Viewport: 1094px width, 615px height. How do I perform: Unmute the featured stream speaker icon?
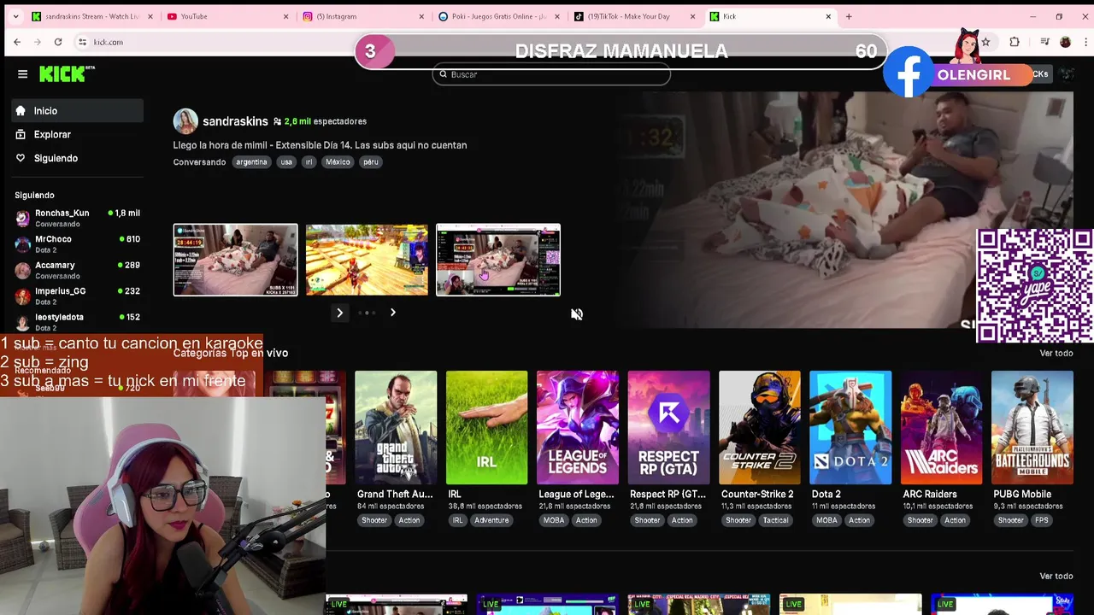(577, 314)
